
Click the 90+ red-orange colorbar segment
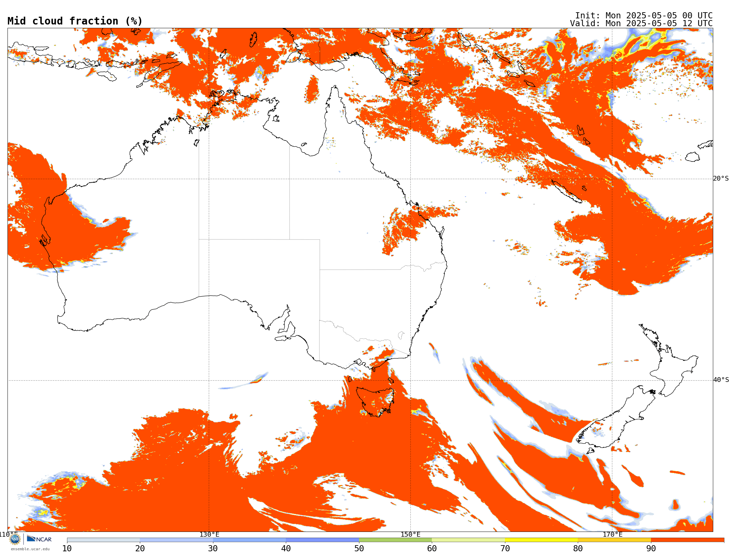687,540
